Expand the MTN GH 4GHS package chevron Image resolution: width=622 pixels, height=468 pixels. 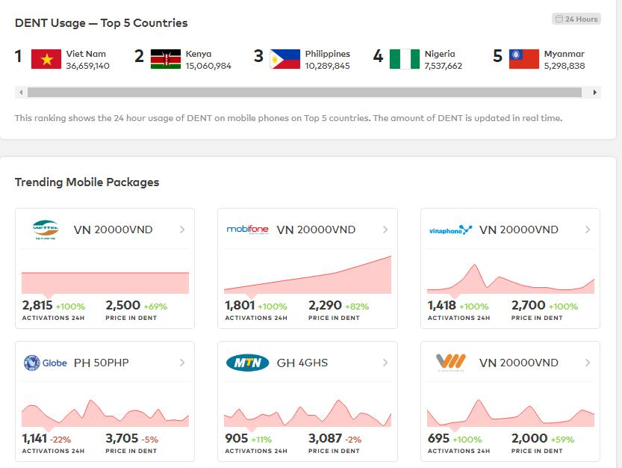[385, 363]
